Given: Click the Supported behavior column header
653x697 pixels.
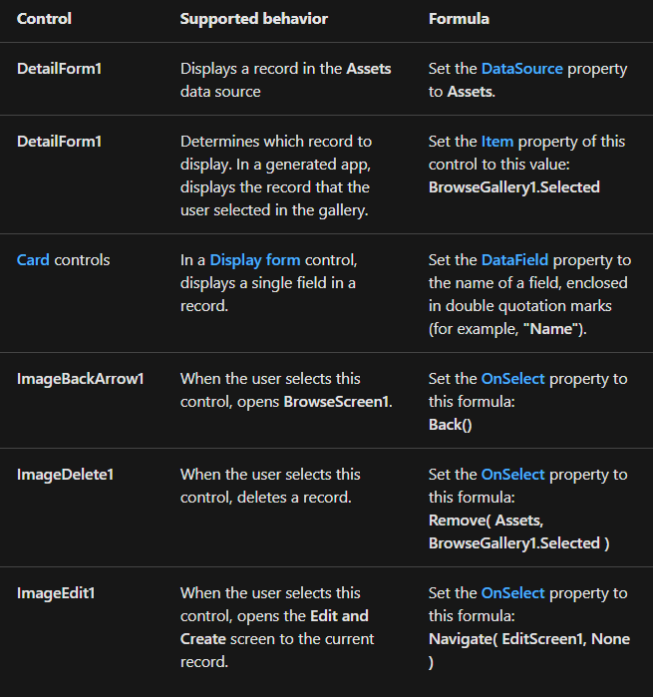Looking at the screenshot, I should coord(253,19).
